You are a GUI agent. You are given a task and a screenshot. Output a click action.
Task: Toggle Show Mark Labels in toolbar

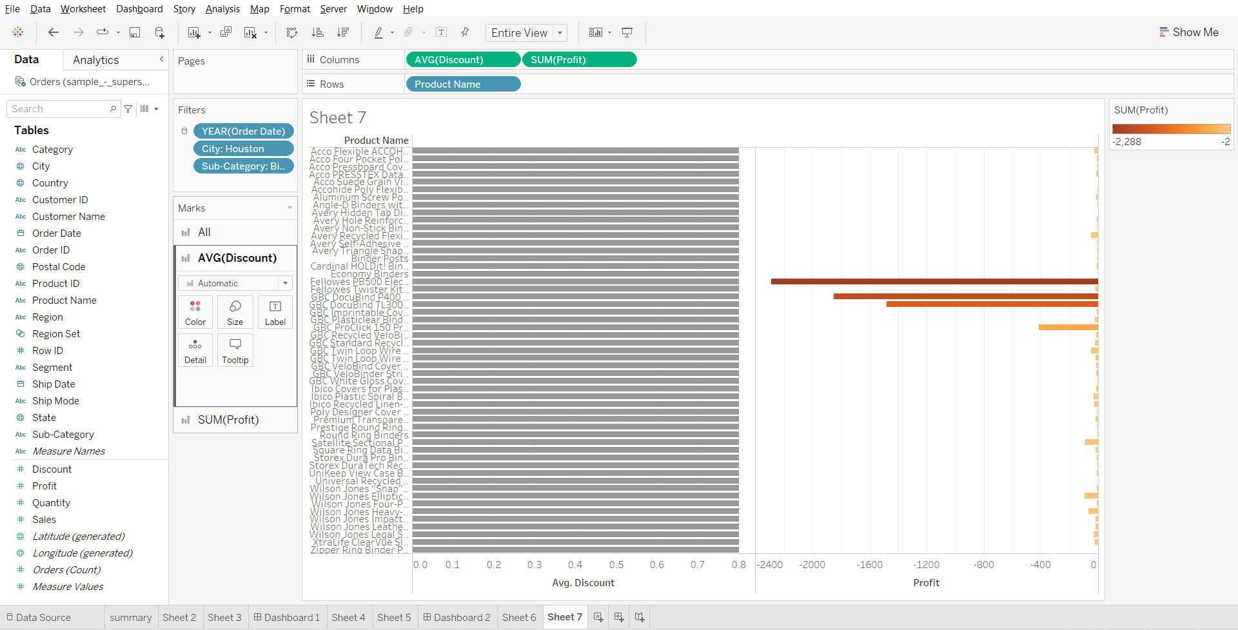click(441, 33)
